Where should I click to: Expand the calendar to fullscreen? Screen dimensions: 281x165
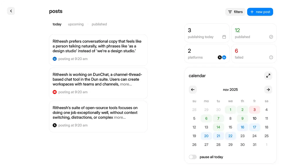268,75
